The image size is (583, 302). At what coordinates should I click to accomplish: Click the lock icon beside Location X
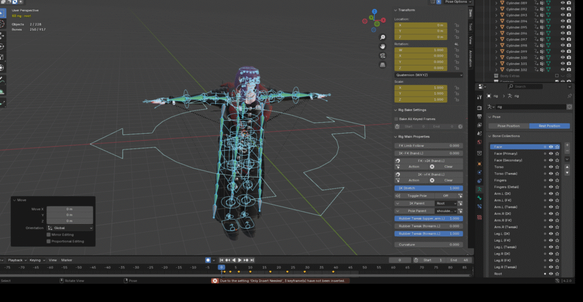(x=457, y=25)
